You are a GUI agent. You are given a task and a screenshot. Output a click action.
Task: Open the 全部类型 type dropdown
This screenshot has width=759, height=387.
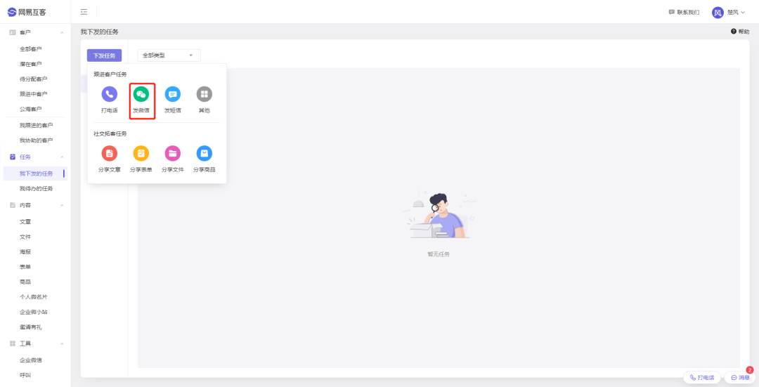(169, 55)
